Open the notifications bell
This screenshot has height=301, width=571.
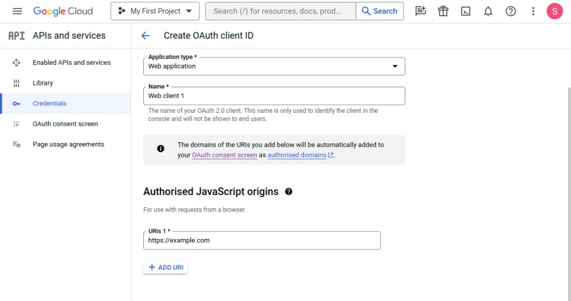point(488,11)
